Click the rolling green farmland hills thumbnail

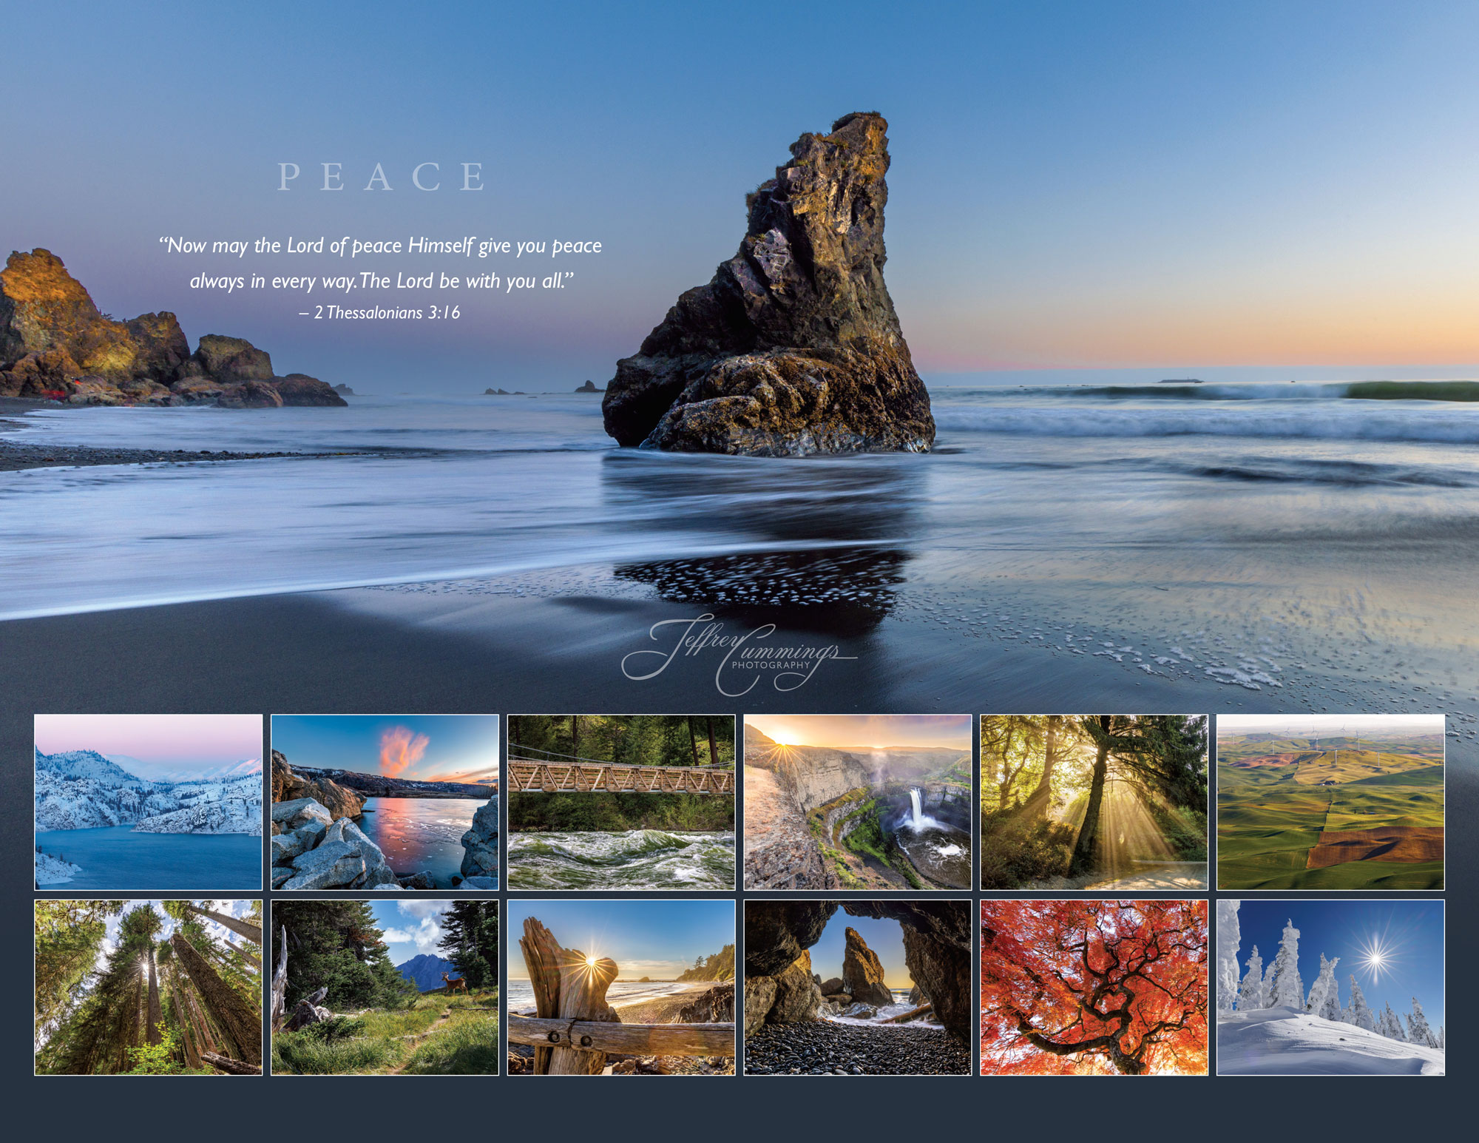click(x=1331, y=802)
